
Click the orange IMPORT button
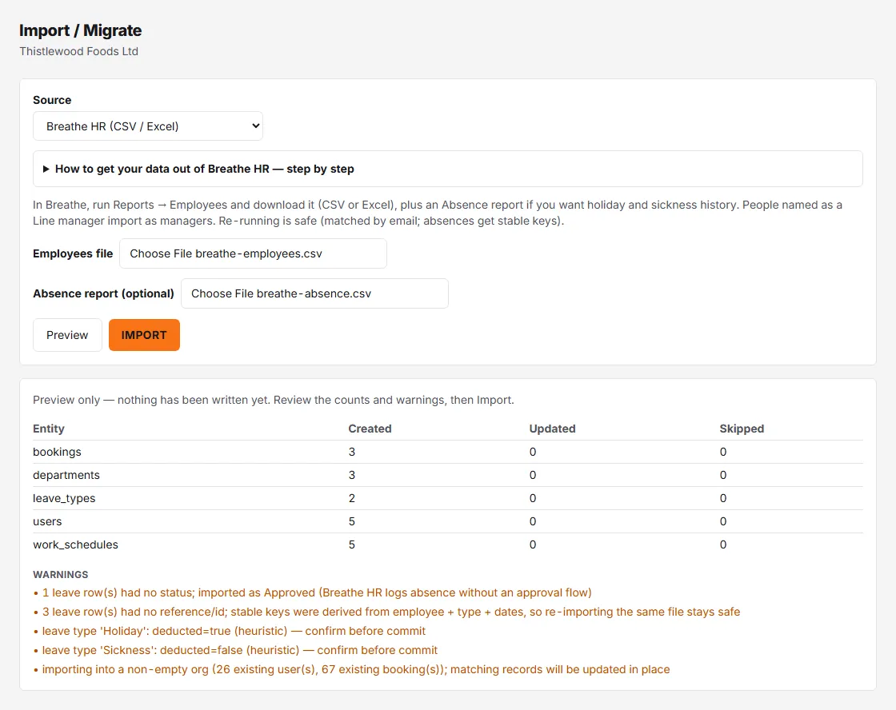pyautogui.click(x=144, y=335)
